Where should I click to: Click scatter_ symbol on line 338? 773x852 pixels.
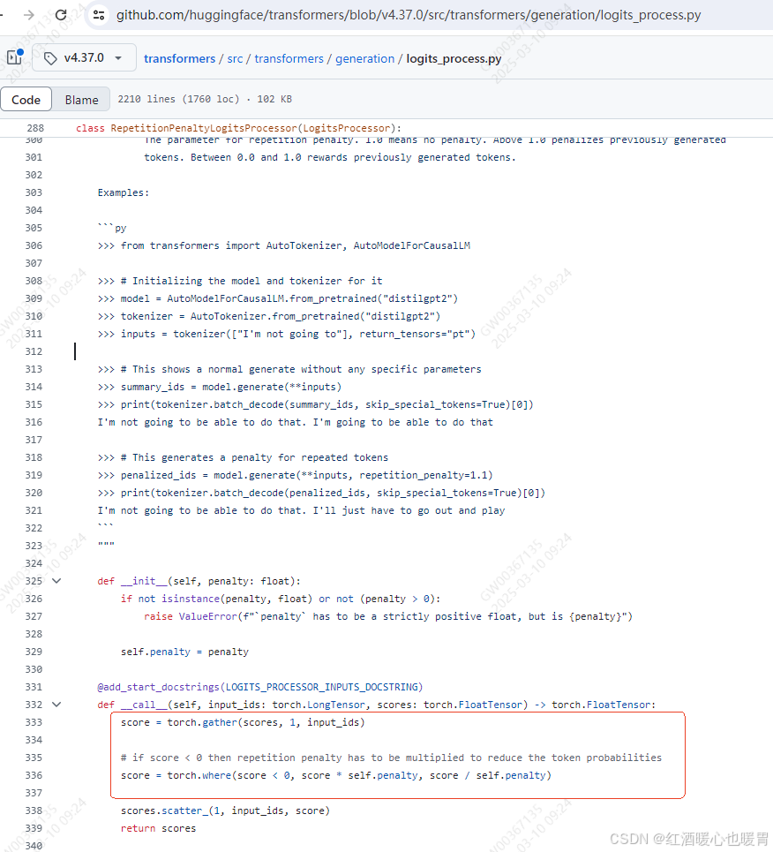185,811
